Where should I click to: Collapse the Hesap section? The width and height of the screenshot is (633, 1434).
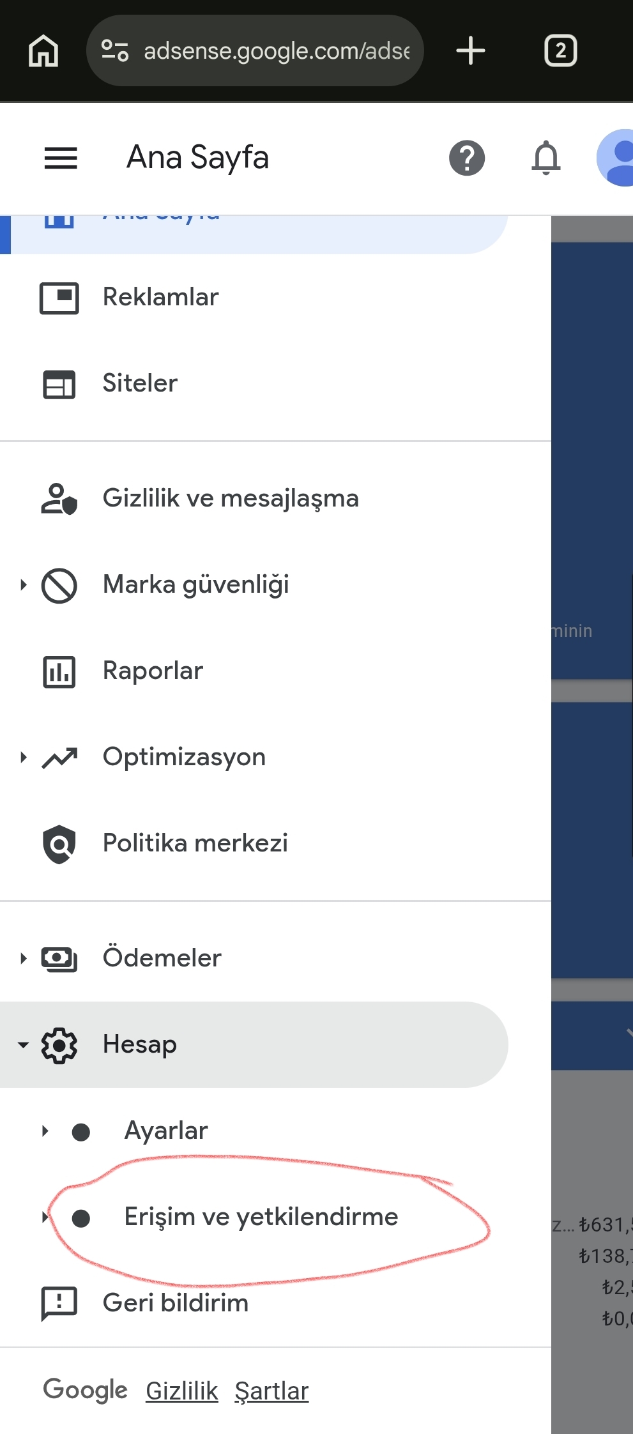point(254,1045)
